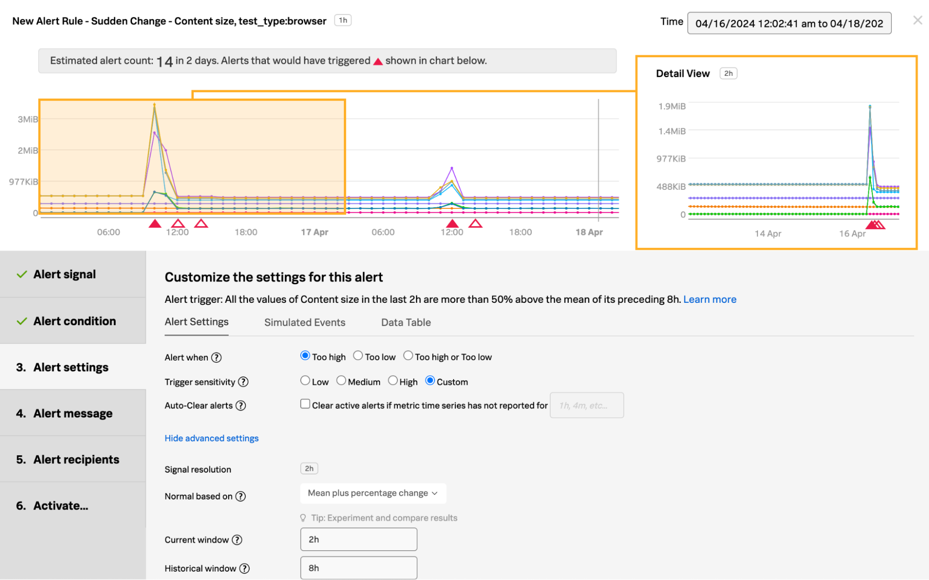Click the 1h resolution badge in the title
The width and height of the screenshot is (929, 580).
[x=343, y=20]
